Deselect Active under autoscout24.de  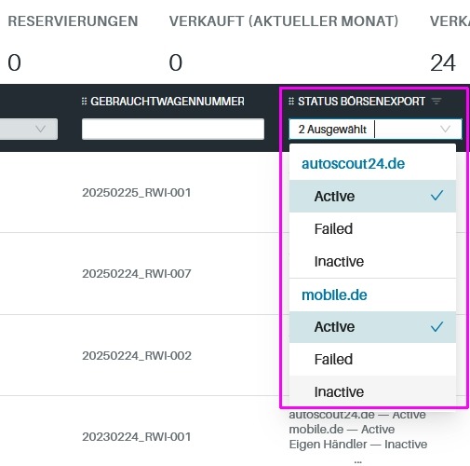click(372, 197)
